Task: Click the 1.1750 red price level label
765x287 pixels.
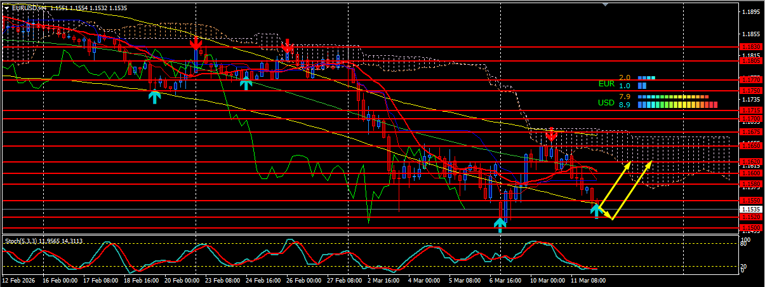Action: pos(752,91)
